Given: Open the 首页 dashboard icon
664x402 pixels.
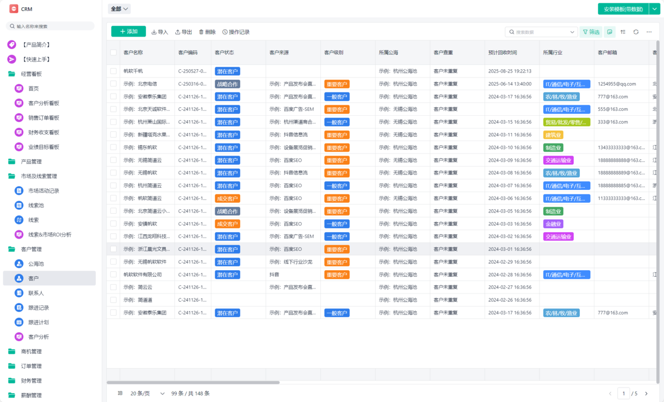Looking at the screenshot, I should click(19, 89).
